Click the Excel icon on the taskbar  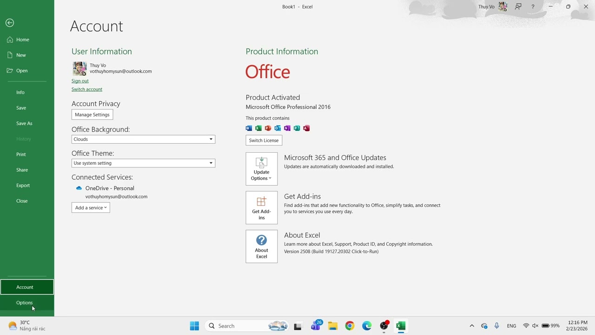pos(401,326)
